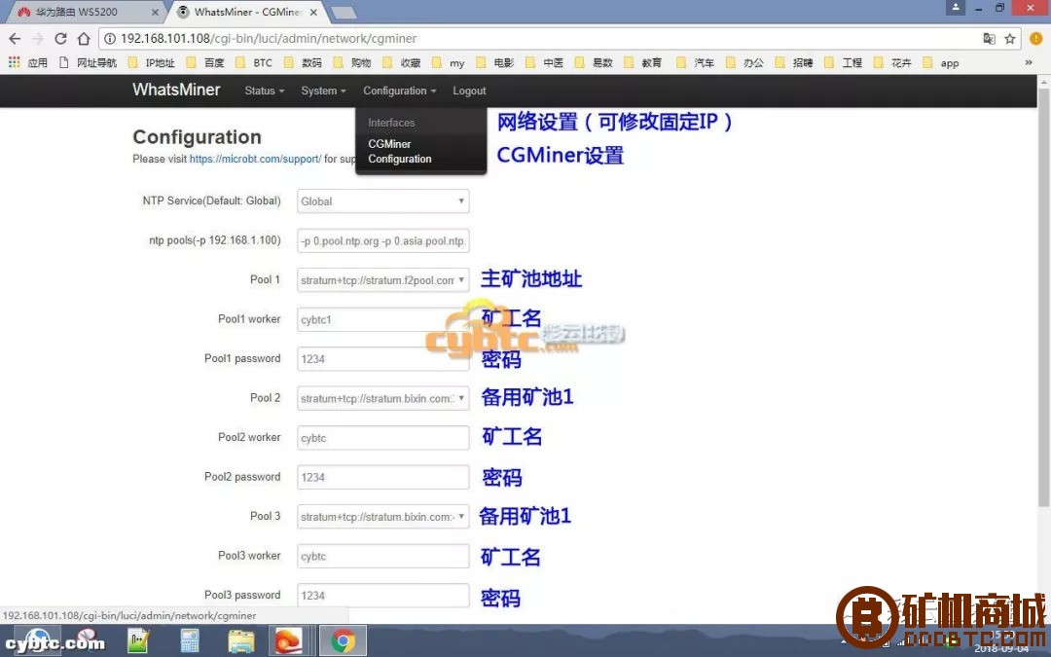Reload the current page
The height and width of the screenshot is (657, 1051).
pyautogui.click(x=60, y=39)
